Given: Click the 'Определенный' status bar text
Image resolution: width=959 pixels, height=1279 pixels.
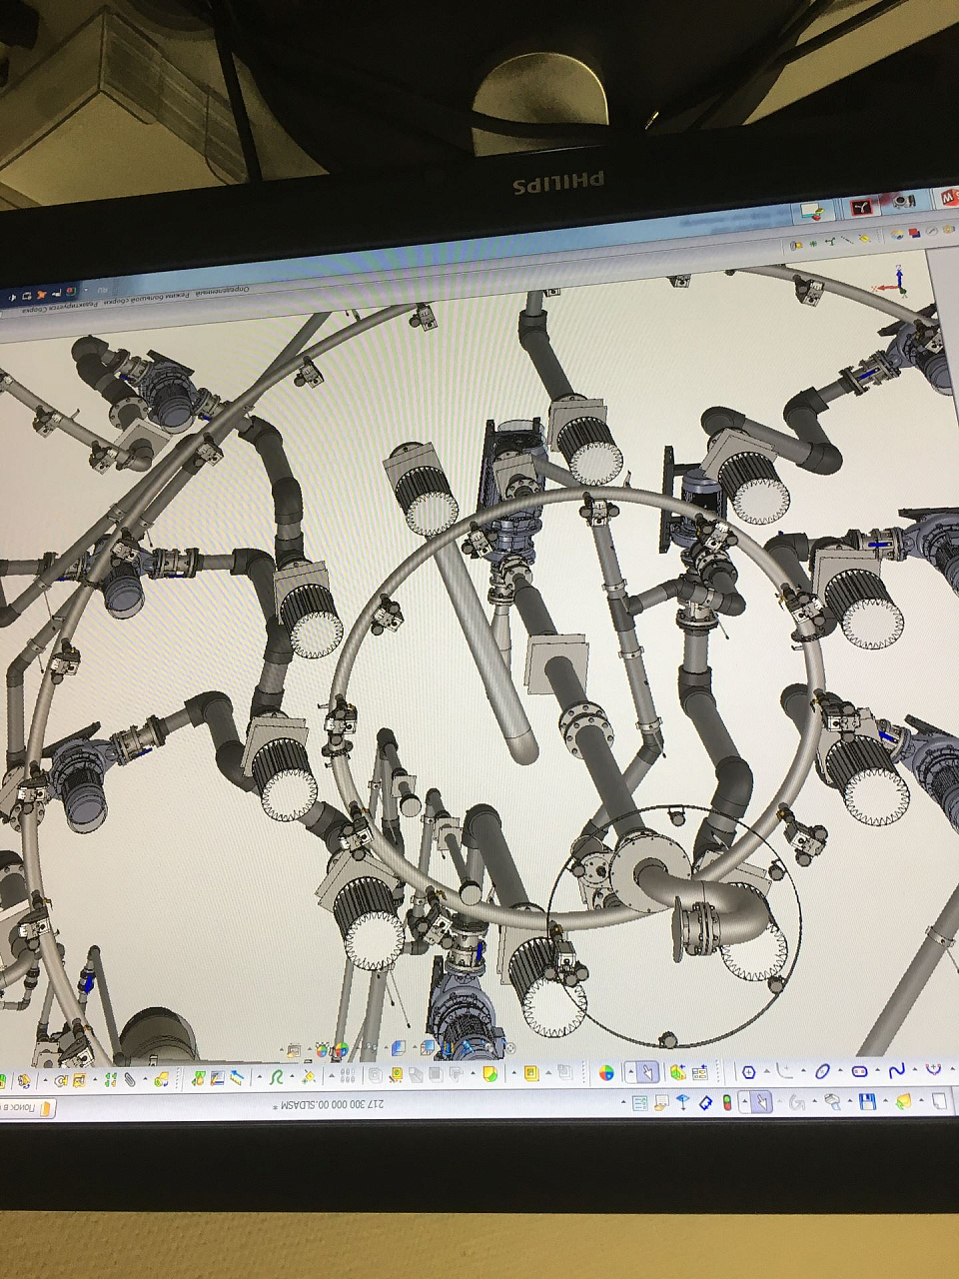Looking at the screenshot, I should tap(220, 291).
